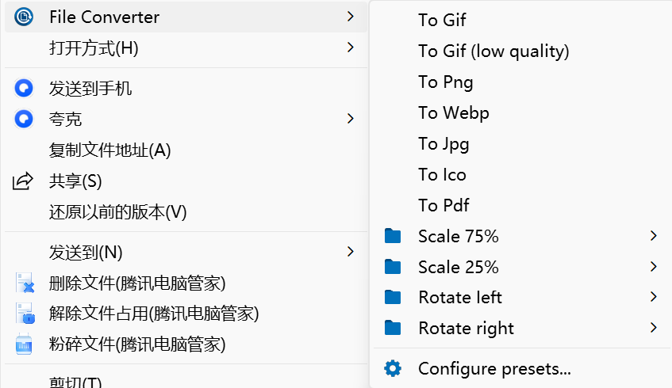This screenshot has width=672, height=388.
Task: Select To Png conversion option
Action: (445, 82)
